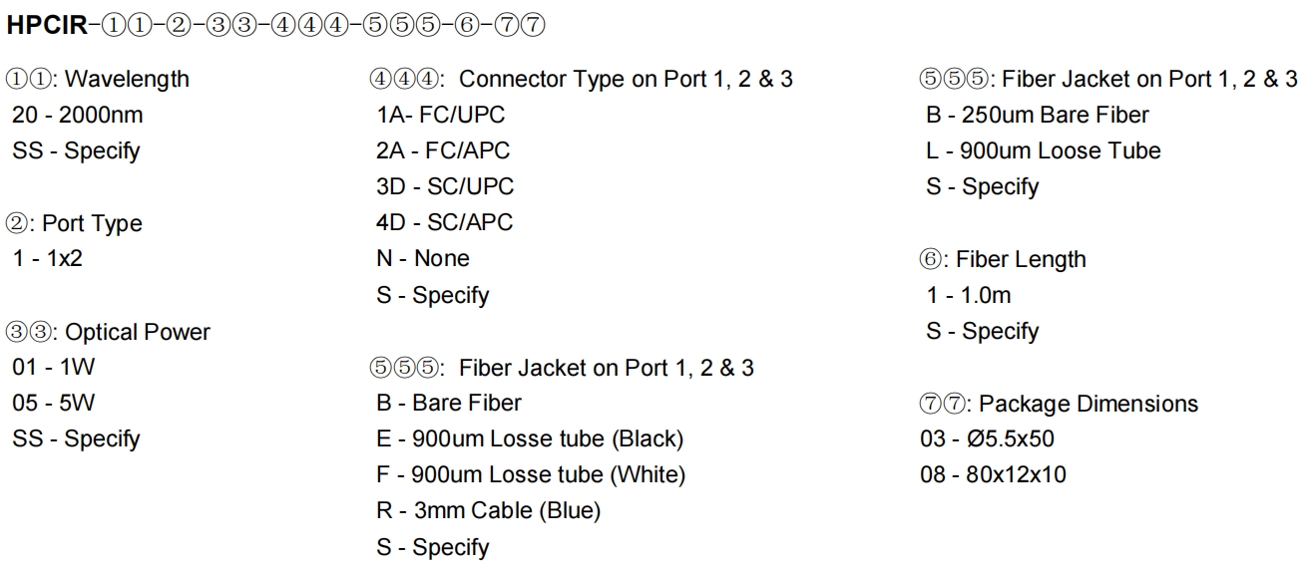Select the "4D - SC/APC" connector entry
Screen dimensions: 1313x572
tap(444, 222)
